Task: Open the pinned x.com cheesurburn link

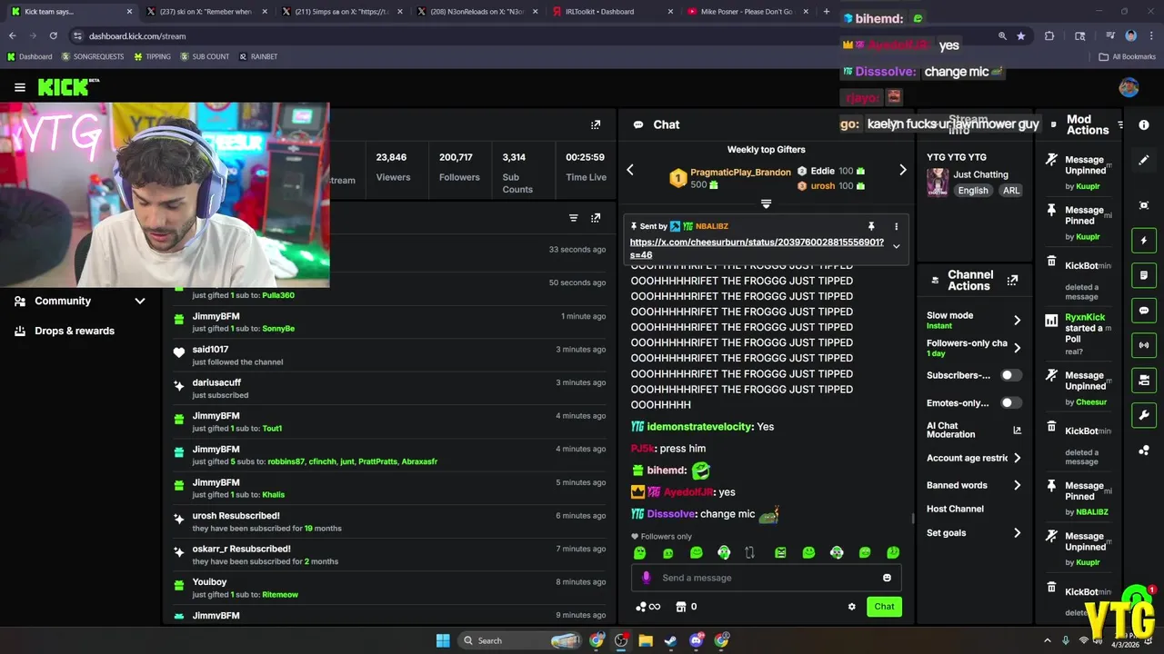Action: coord(757,249)
